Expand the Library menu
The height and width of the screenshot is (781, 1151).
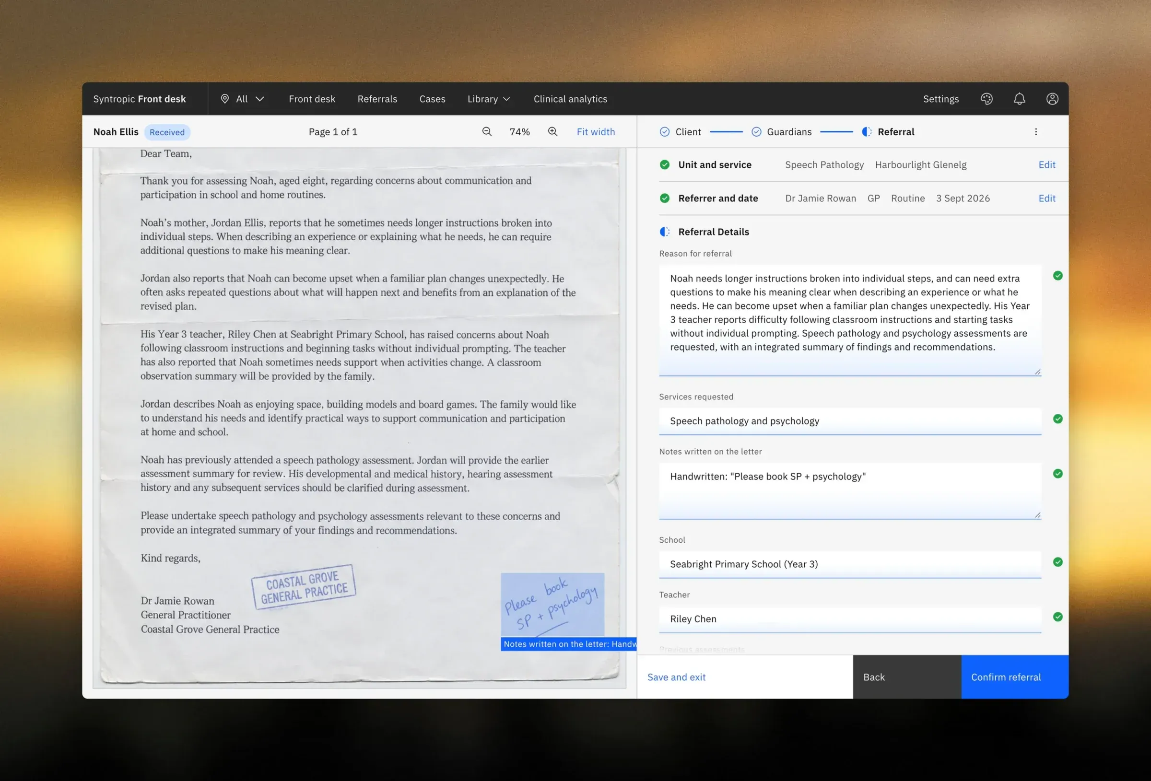click(489, 99)
